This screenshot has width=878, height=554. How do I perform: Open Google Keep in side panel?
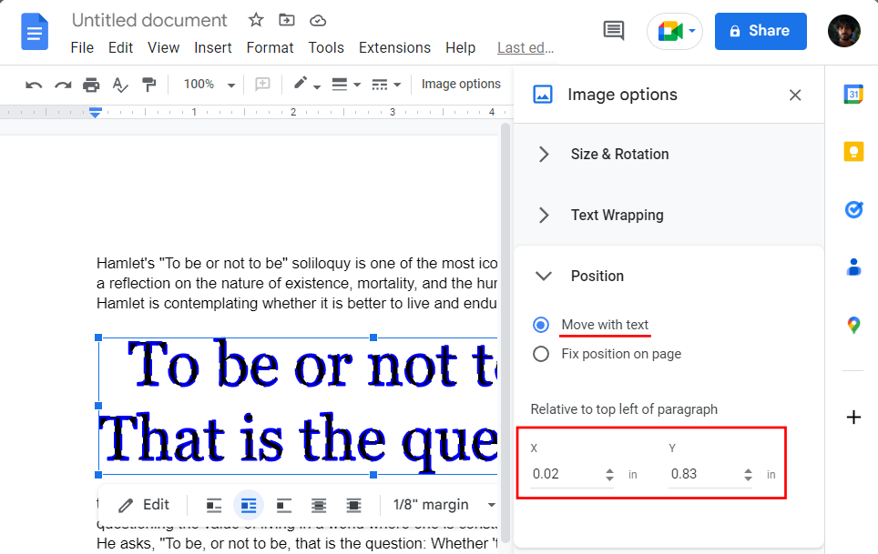pyautogui.click(x=853, y=152)
